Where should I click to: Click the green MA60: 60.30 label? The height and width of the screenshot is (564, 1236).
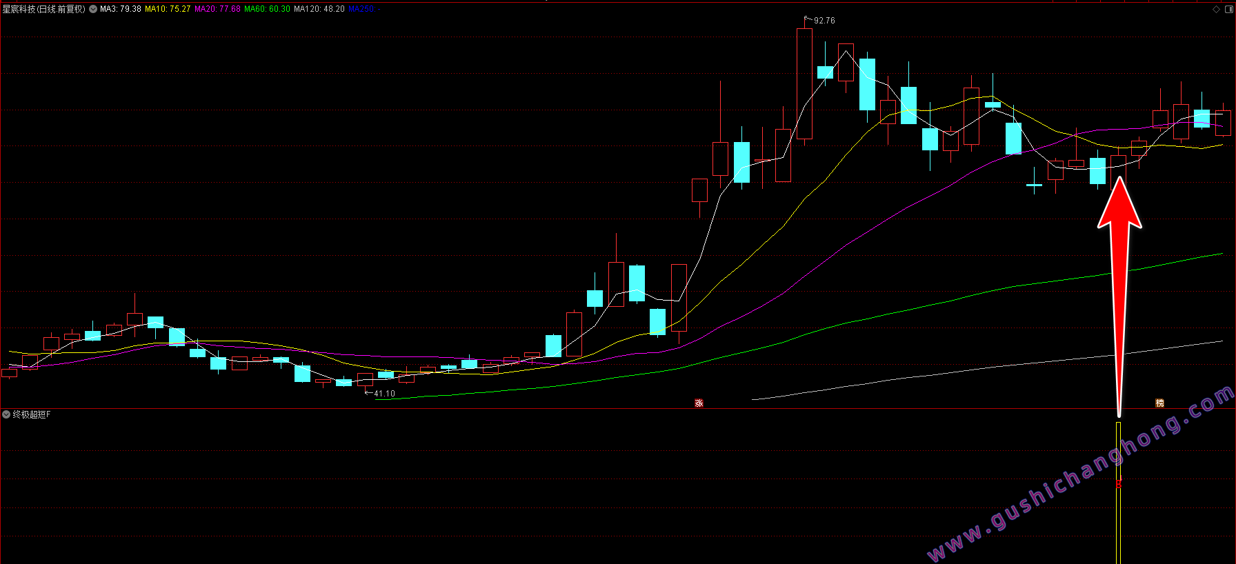(267, 9)
